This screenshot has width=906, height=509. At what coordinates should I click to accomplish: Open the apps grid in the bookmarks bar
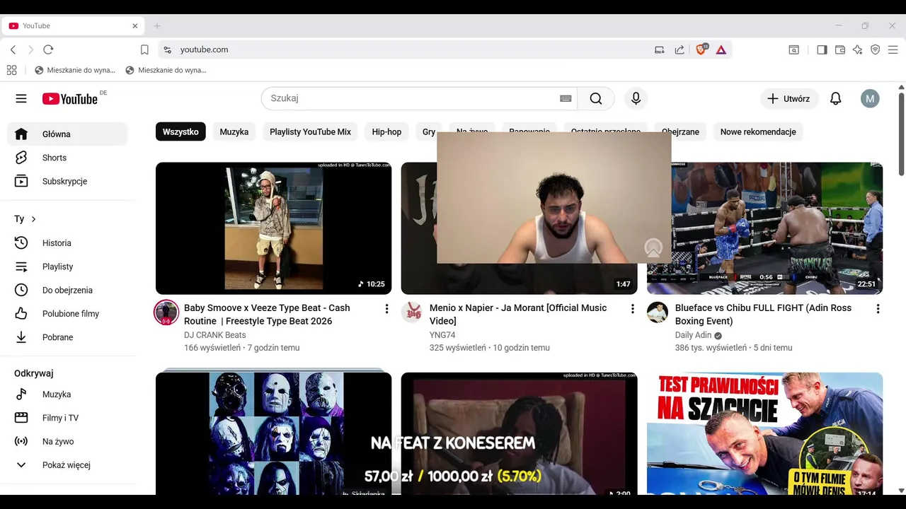point(11,70)
